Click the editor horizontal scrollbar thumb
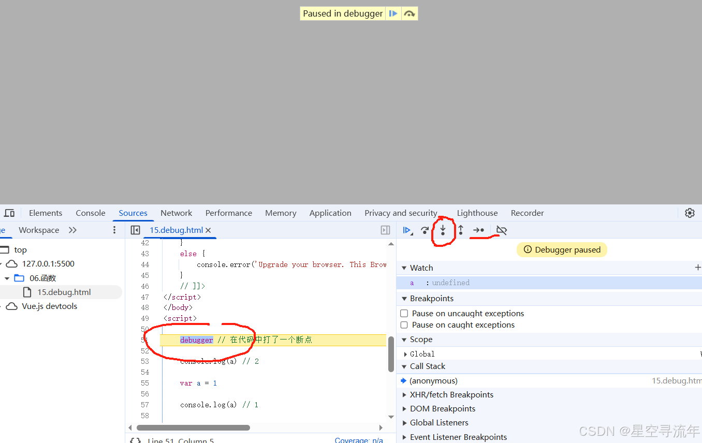 click(x=193, y=428)
